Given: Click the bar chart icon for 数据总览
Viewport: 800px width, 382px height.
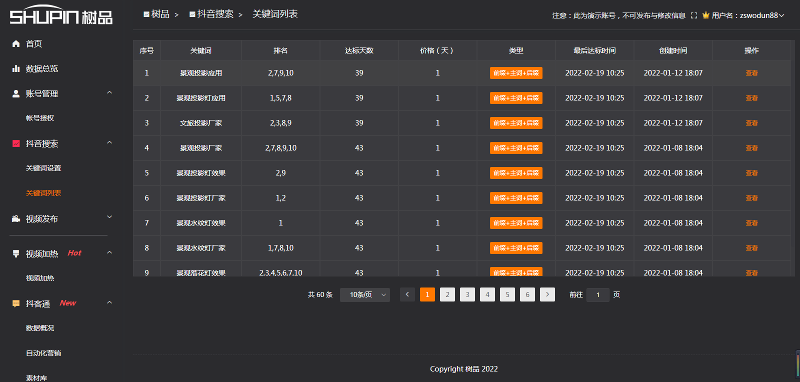Looking at the screenshot, I should (x=16, y=68).
